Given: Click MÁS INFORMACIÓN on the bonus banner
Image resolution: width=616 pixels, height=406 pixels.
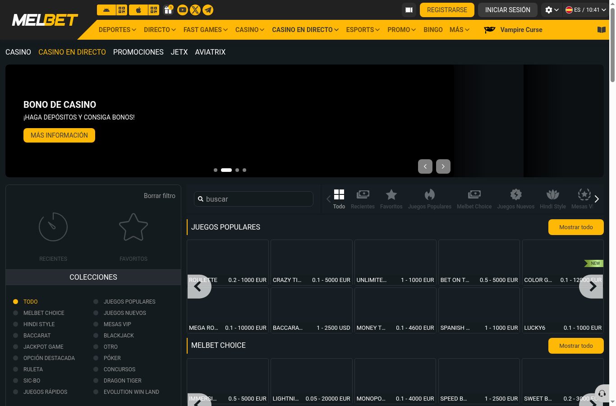Looking at the screenshot, I should (59, 135).
